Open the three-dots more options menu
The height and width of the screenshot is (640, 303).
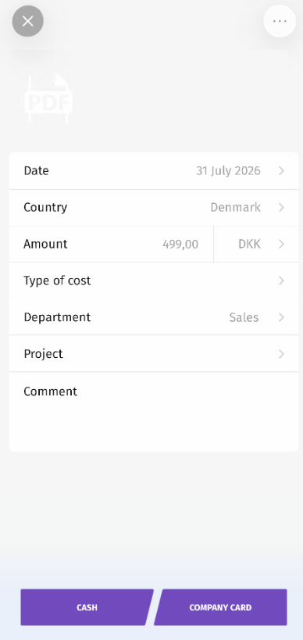coord(280,21)
